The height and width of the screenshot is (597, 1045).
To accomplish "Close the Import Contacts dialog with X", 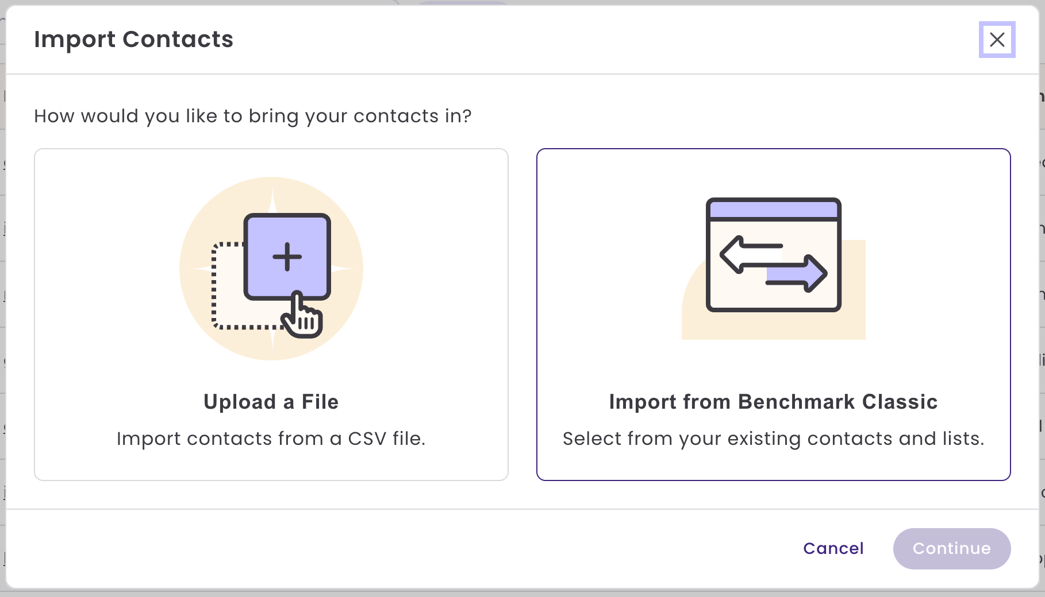I will coord(997,40).
